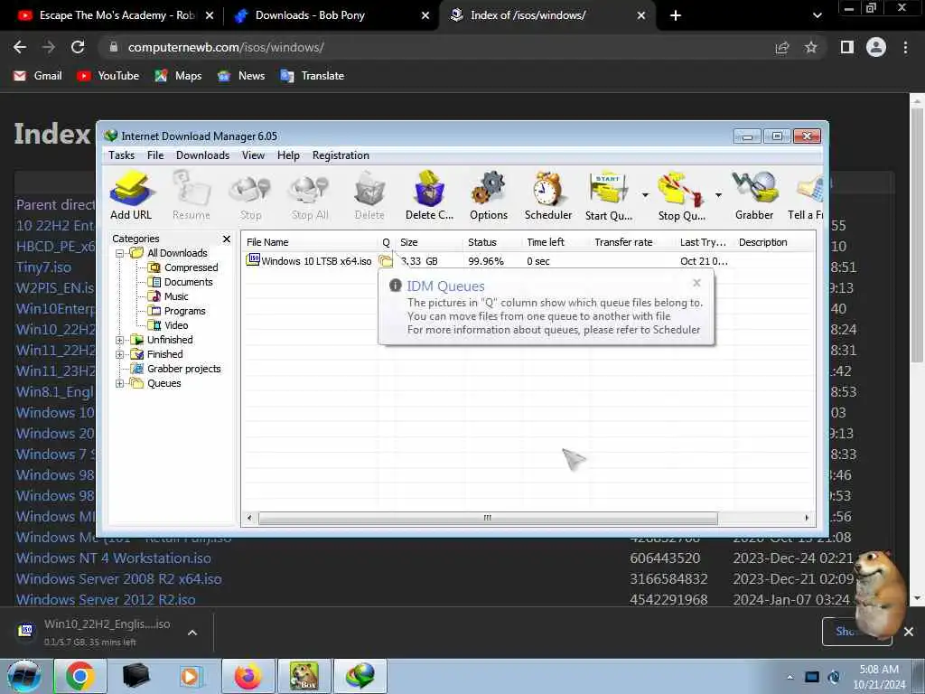Expand the Unfinished tree node

pos(120,340)
